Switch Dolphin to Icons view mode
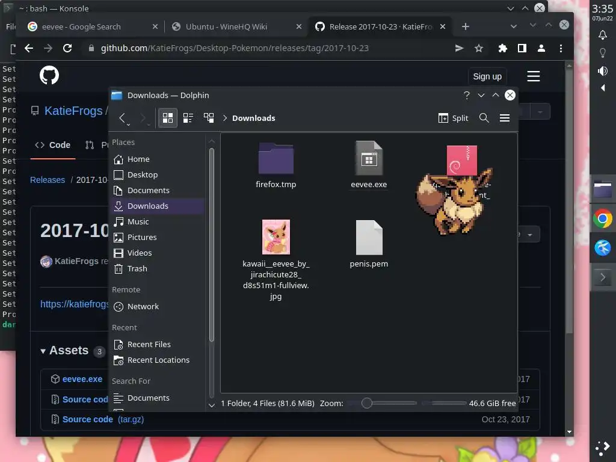Viewport: 616px width, 462px height. point(168,118)
